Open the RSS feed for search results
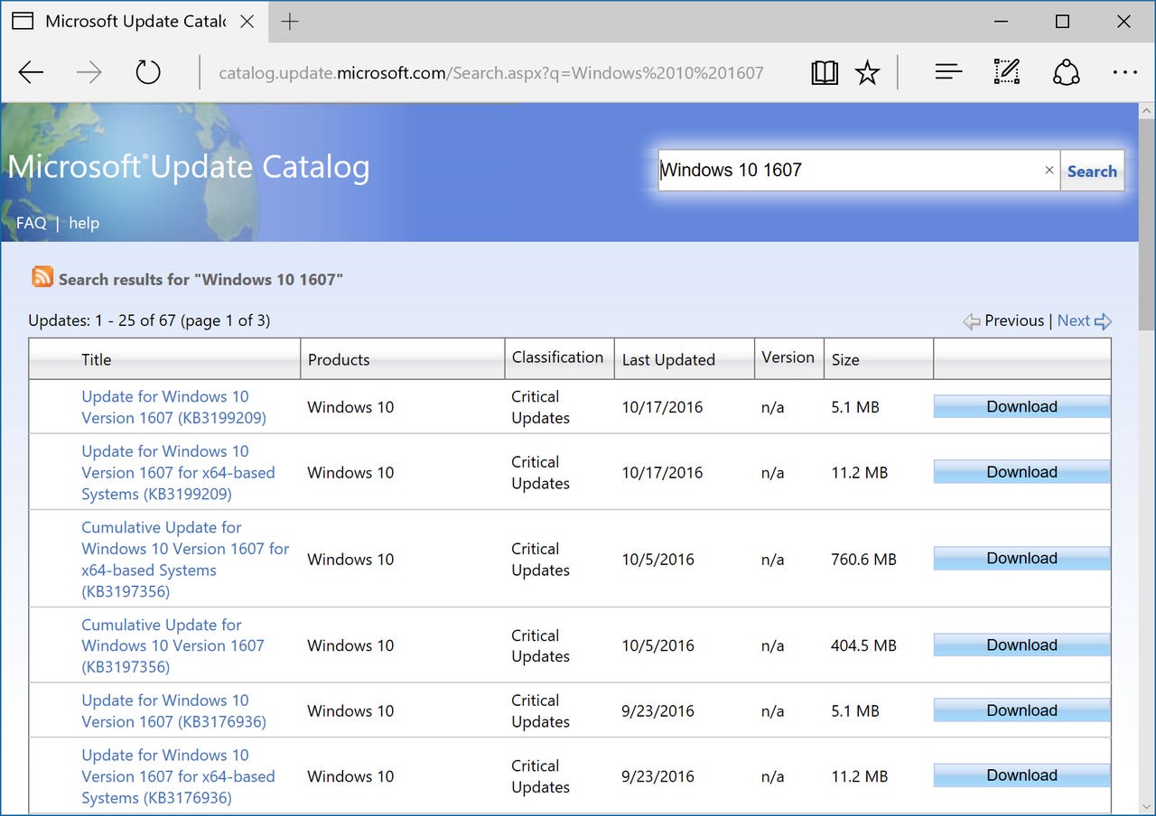Image resolution: width=1156 pixels, height=816 pixels. pyautogui.click(x=42, y=277)
